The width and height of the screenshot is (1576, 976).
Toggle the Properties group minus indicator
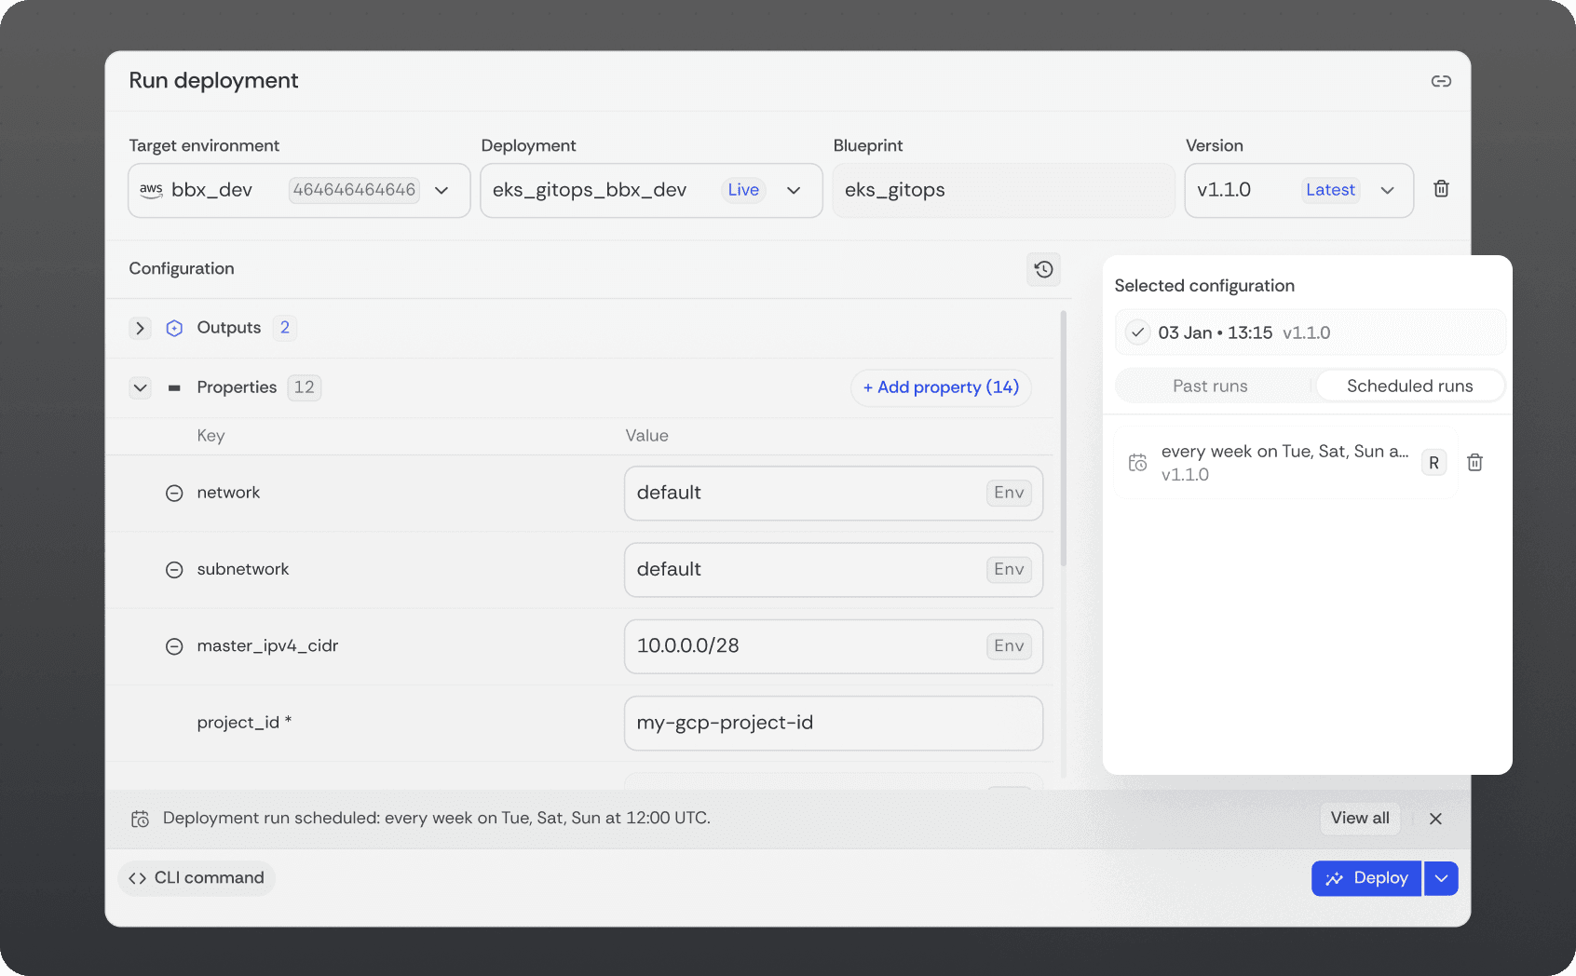pyautogui.click(x=174, y=387)
